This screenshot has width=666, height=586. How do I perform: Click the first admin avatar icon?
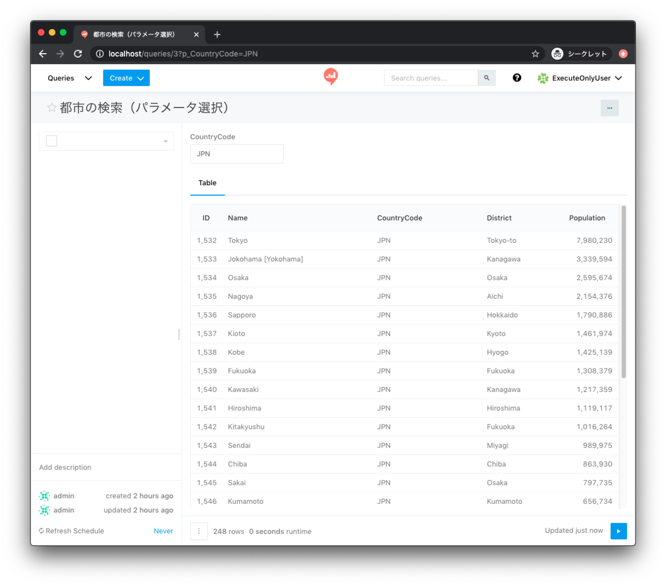44,496
